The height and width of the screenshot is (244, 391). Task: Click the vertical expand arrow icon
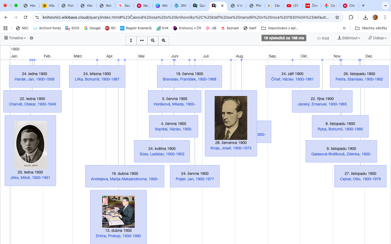[131, 40]
